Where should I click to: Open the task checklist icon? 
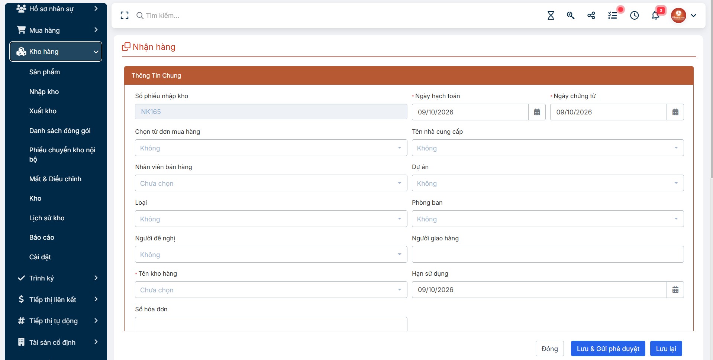tap(612, 15)
